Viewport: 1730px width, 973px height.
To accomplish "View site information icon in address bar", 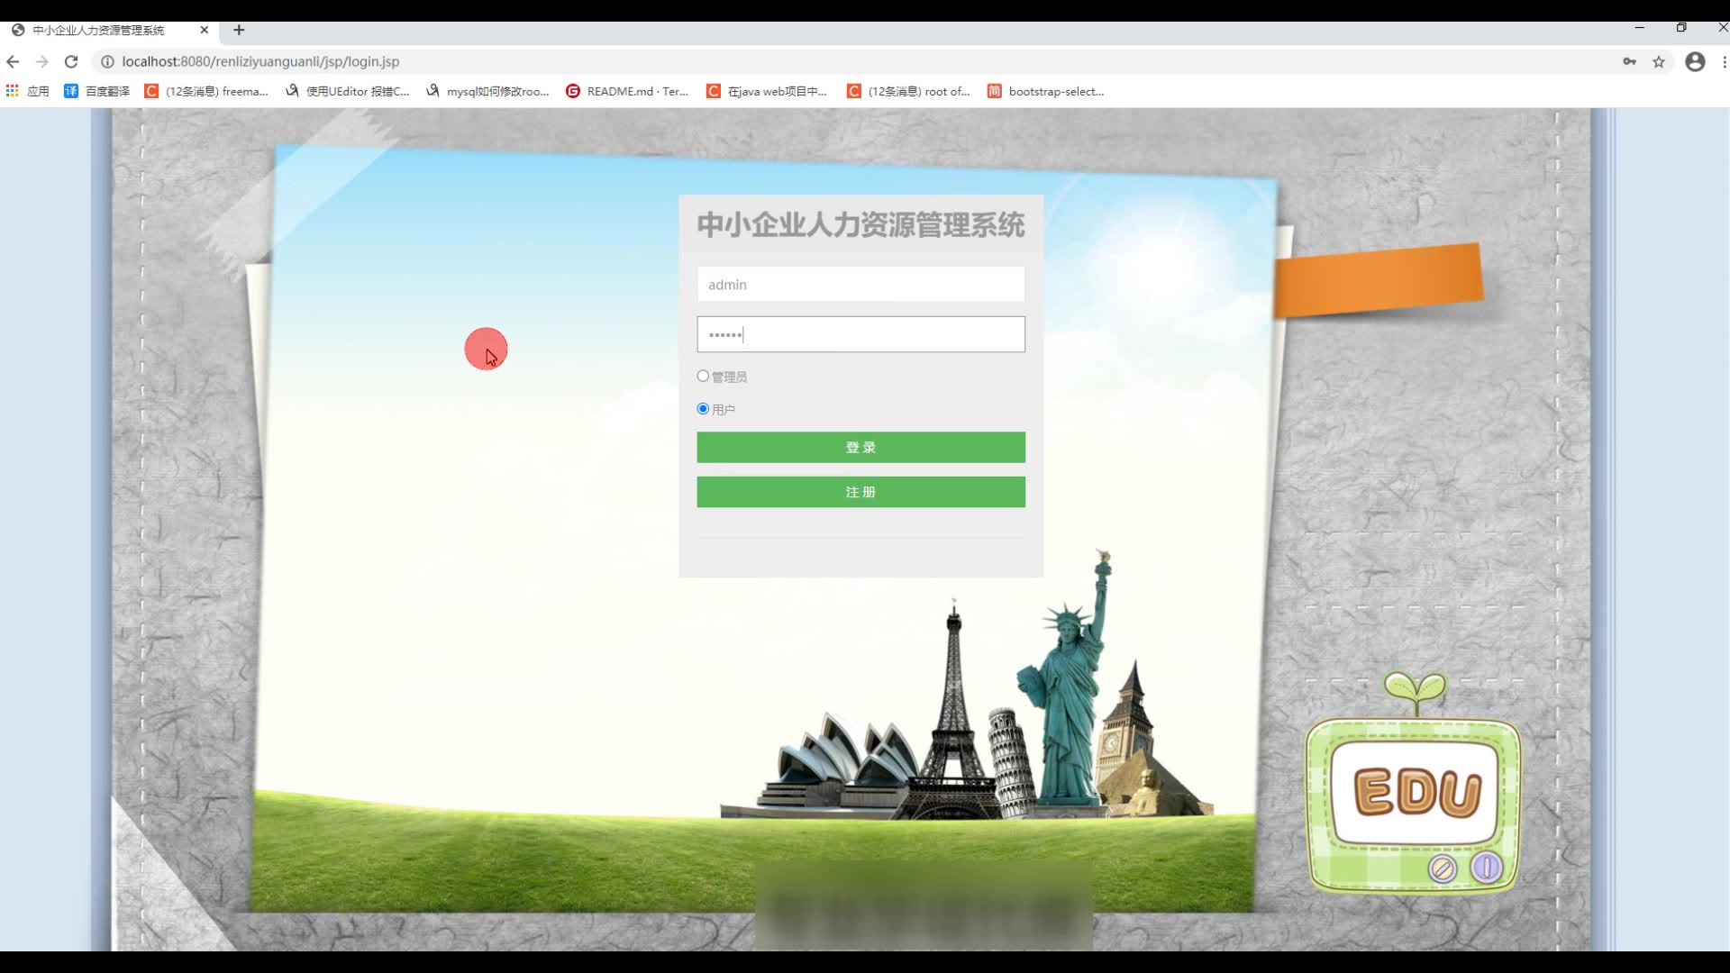I will pyautogui.click(x=107, y=61).
